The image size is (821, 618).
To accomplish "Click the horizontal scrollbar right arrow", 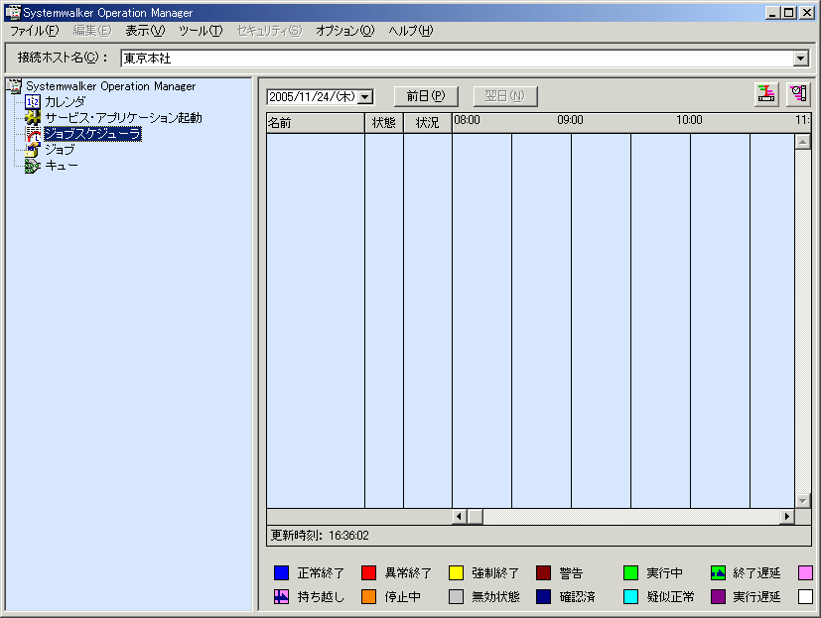I will pos(787,517).
